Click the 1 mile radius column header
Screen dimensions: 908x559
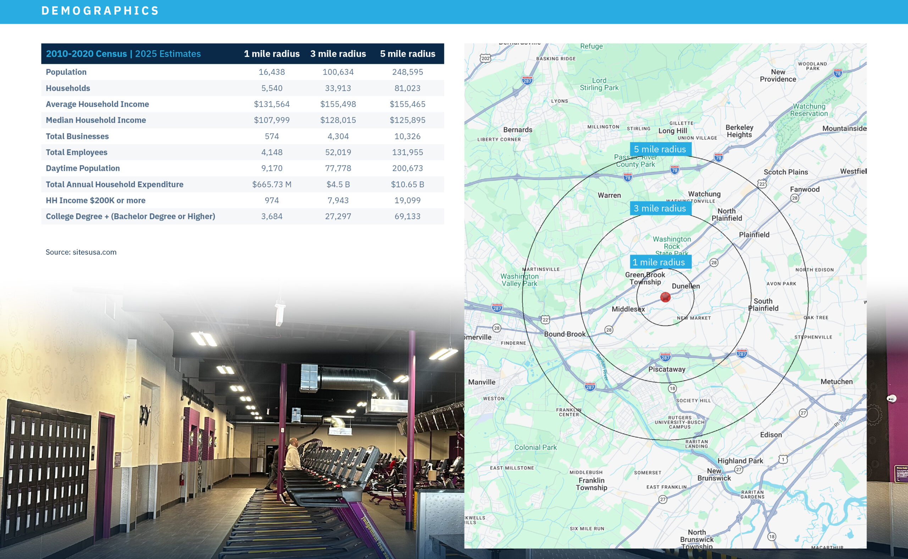tap(271, 54)
